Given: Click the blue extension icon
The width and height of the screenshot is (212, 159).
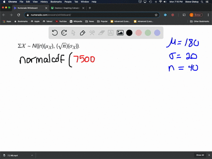Looking at the screenshot, I should point(165,15).
